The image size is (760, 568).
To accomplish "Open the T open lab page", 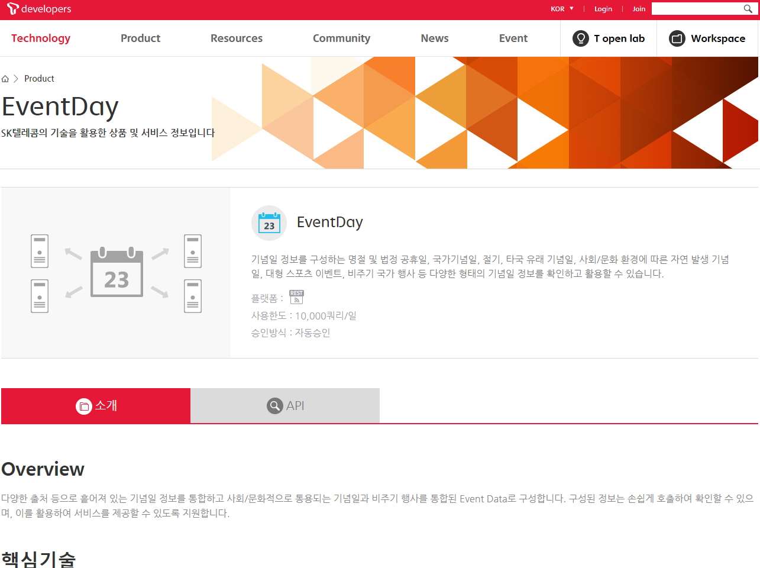I will click(609, 38).
